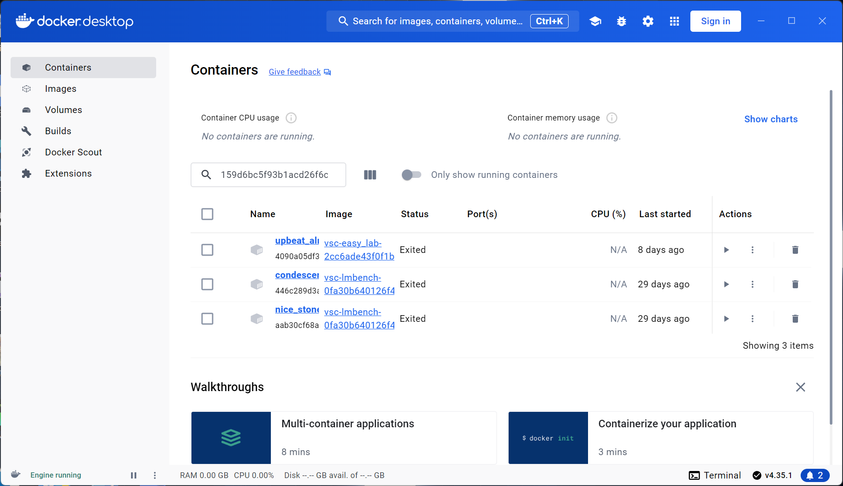Image resolution: width=843 pixels, height=486 pixels.
Task: Delete the upbeat_al container
Action: [795, 250]
